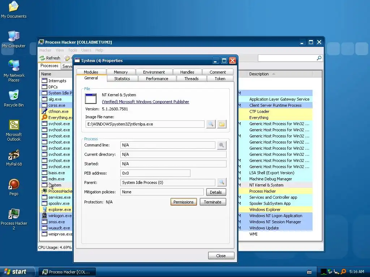The image size is (370, 277).
Task: Click the Parent field showing System Idle Process
Action: (x=168, y=183)
